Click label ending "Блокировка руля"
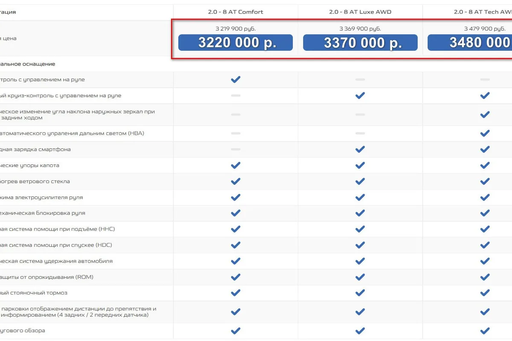 (x=43, y=213)
